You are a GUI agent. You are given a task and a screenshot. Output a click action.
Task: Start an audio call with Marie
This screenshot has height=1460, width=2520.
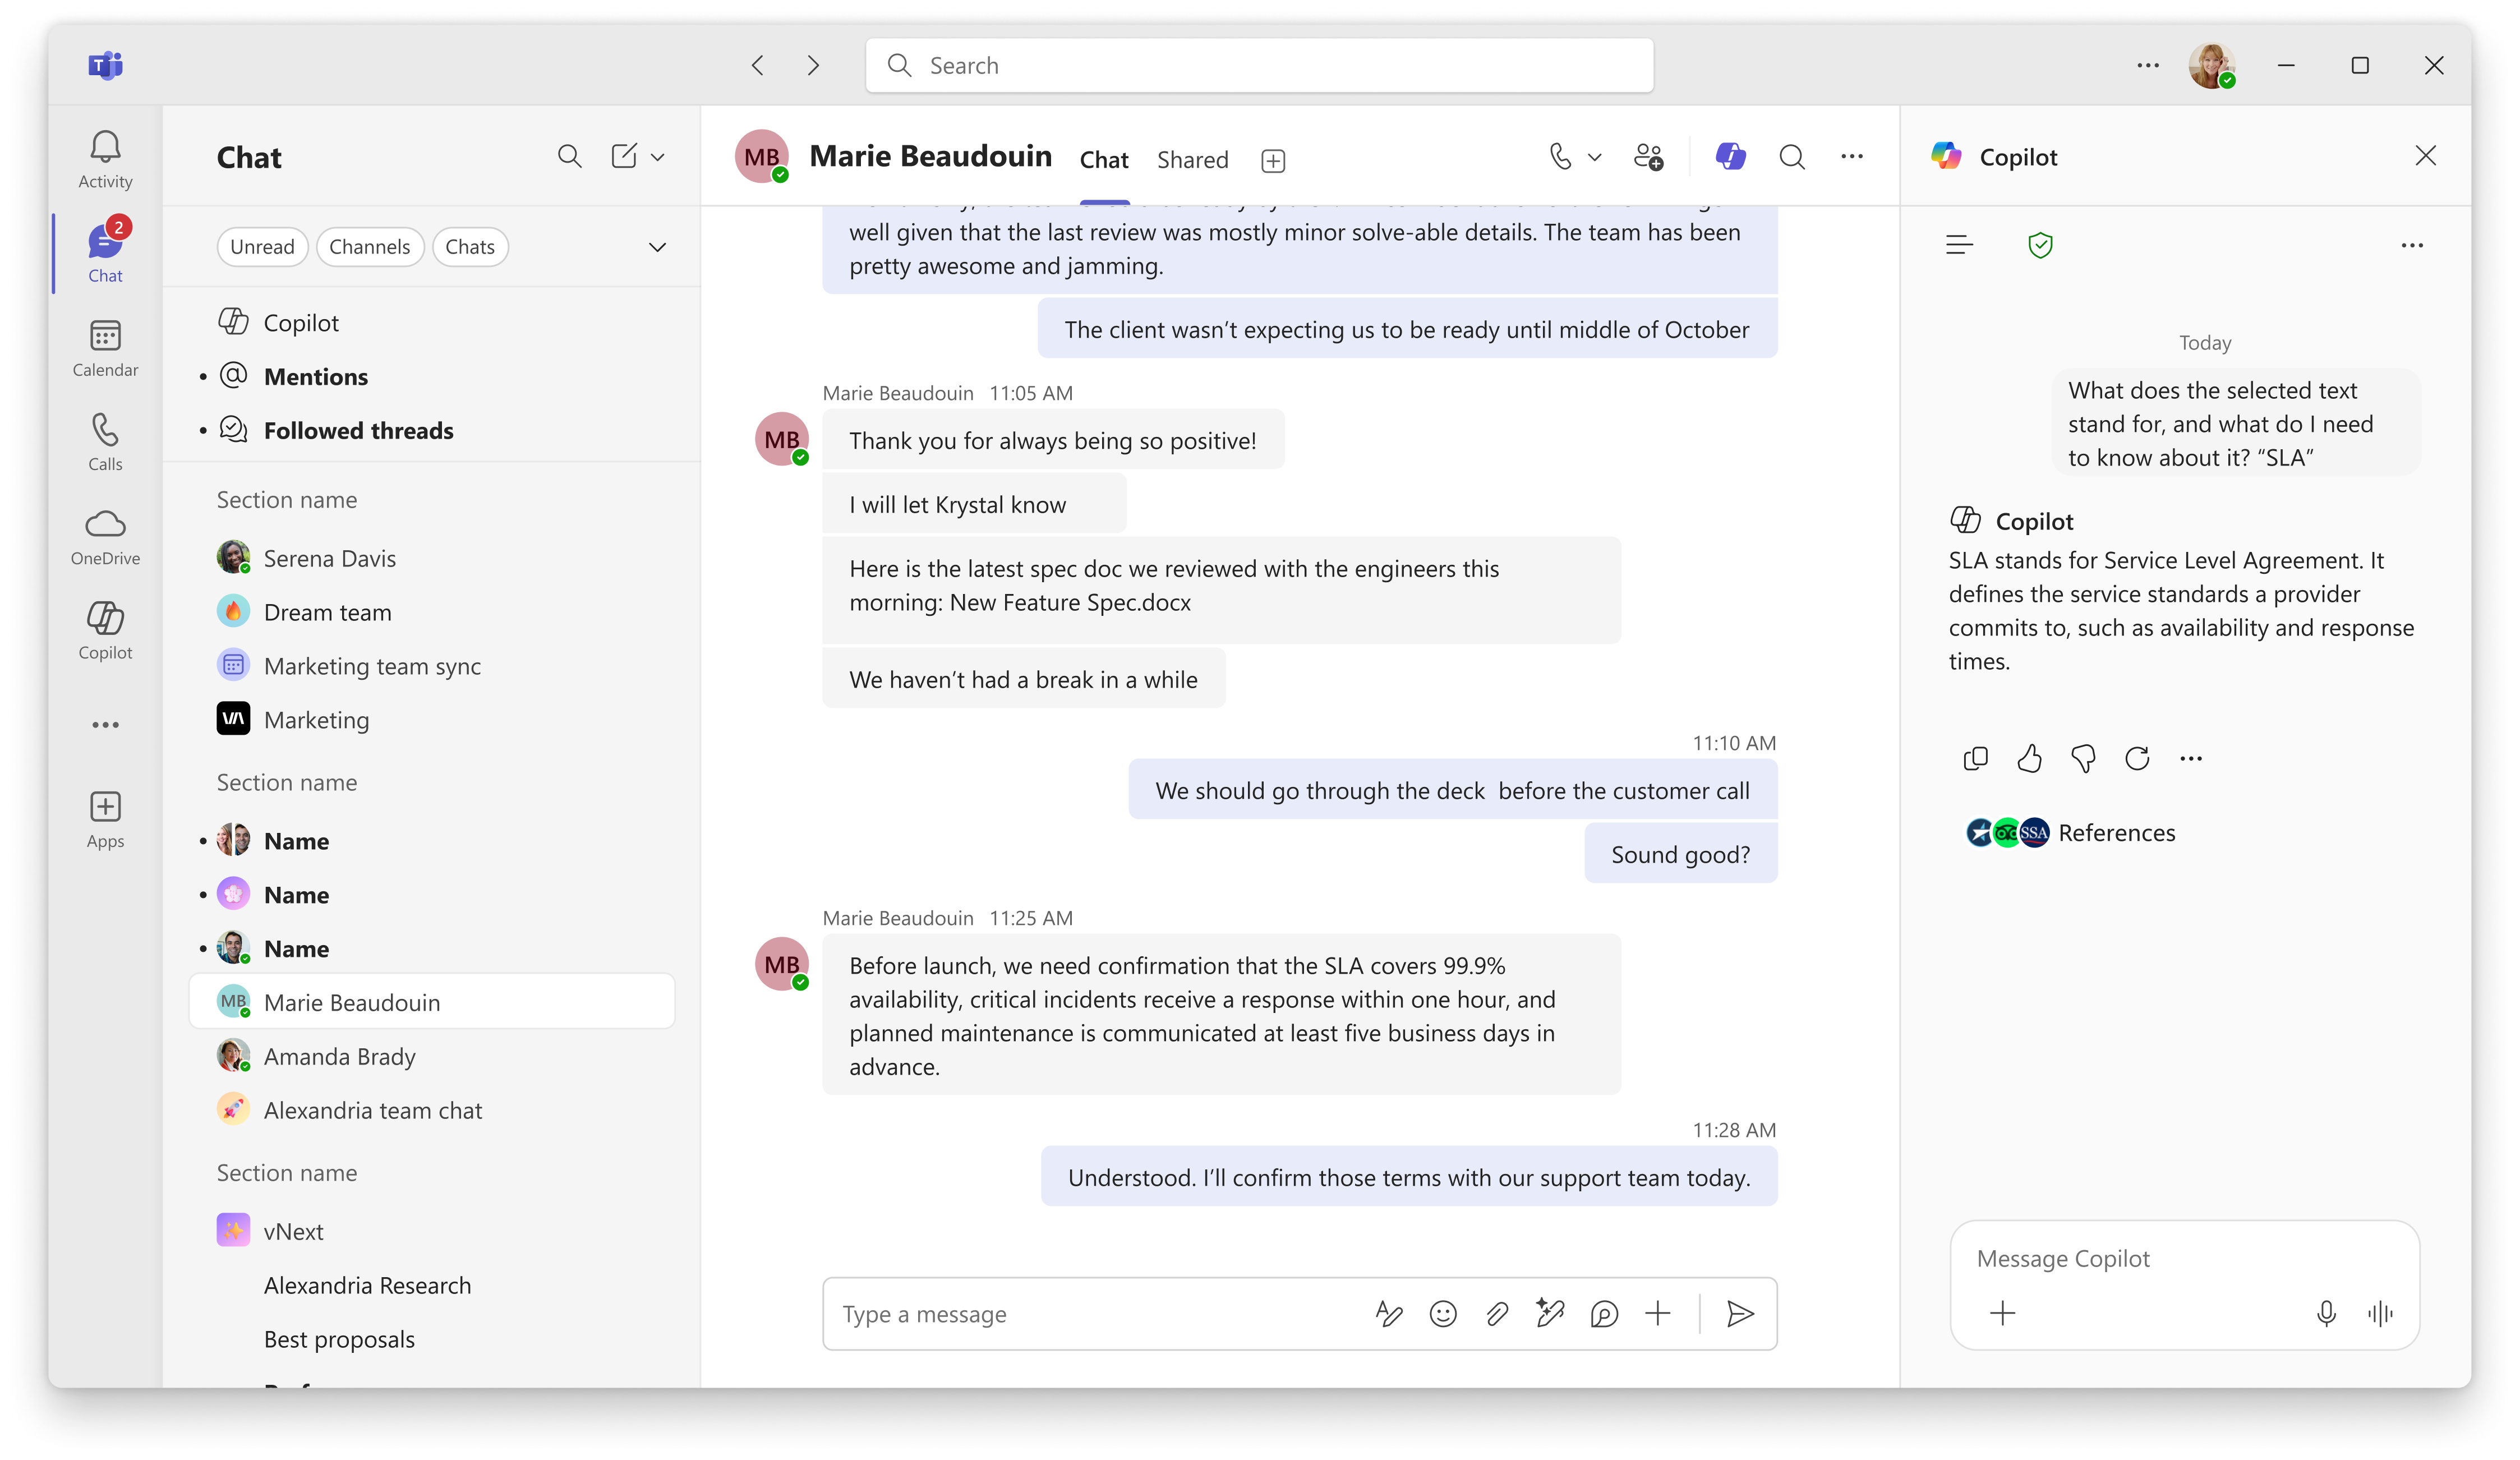pyautogui.click(x=1559, y=156)
